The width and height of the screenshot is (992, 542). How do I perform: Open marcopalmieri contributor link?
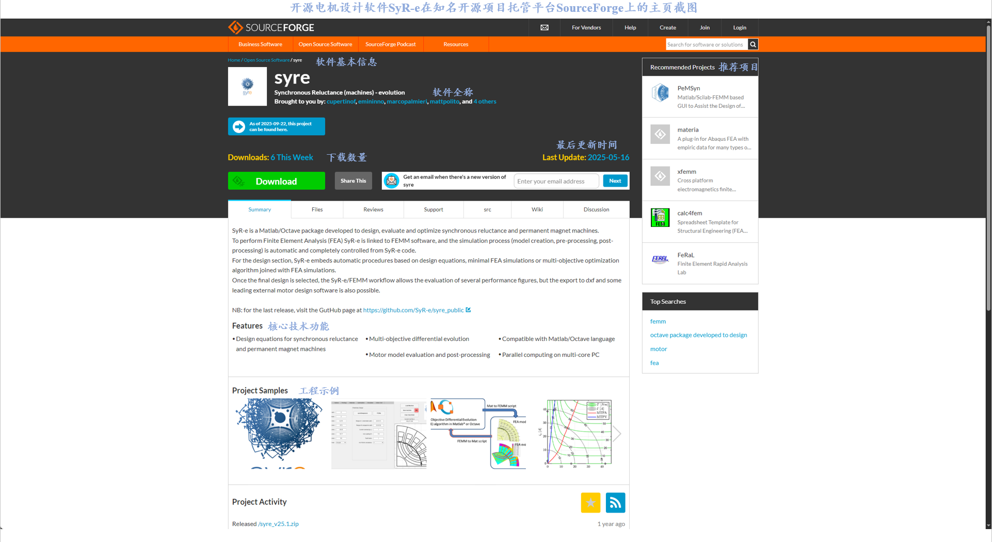pyautogui.click(x=407, y=102)
